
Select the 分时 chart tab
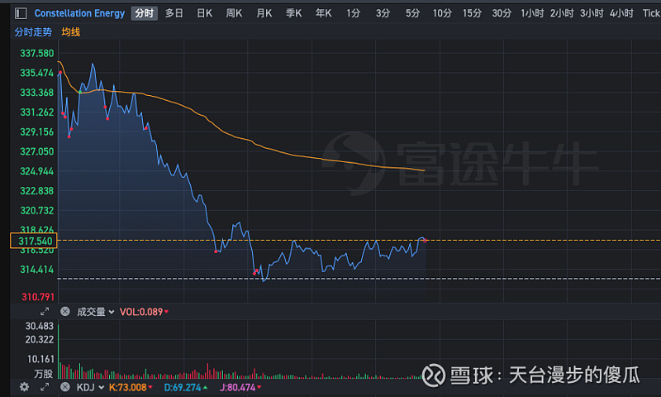pos(144,13)
